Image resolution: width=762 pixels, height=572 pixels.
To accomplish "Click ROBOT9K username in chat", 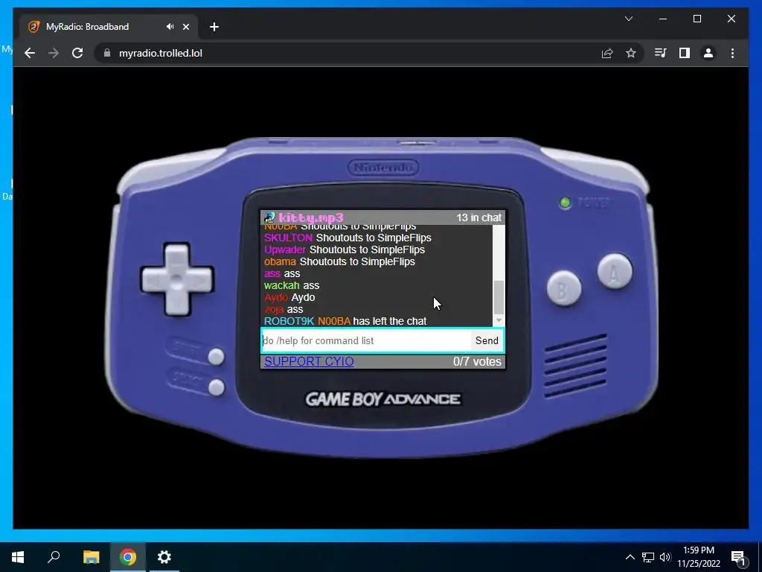I will point(289,321).
